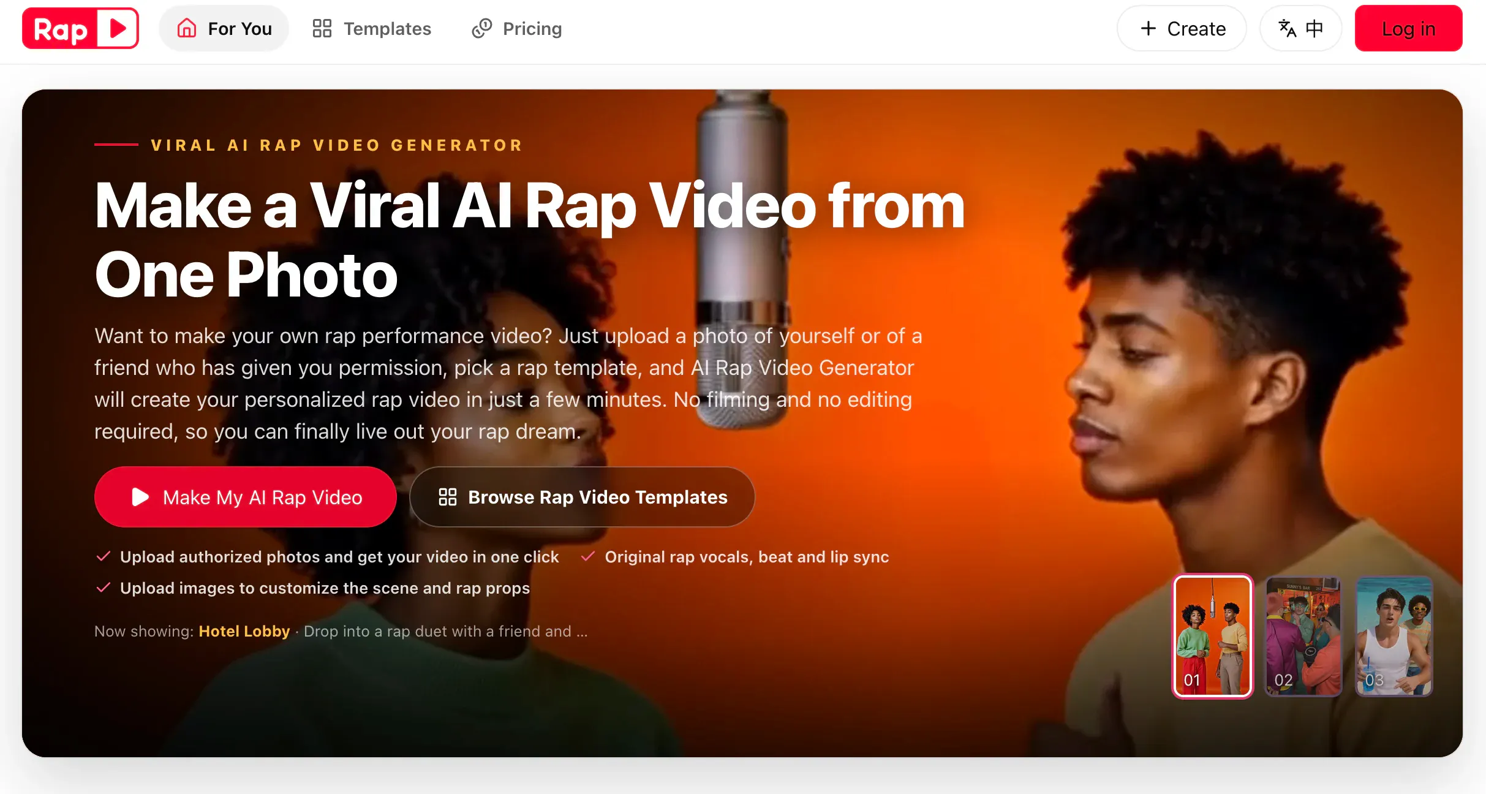Screen dimensions: 1486x794
Task: Click the Rap logo in the header
Action: click(x=80, y=28)
